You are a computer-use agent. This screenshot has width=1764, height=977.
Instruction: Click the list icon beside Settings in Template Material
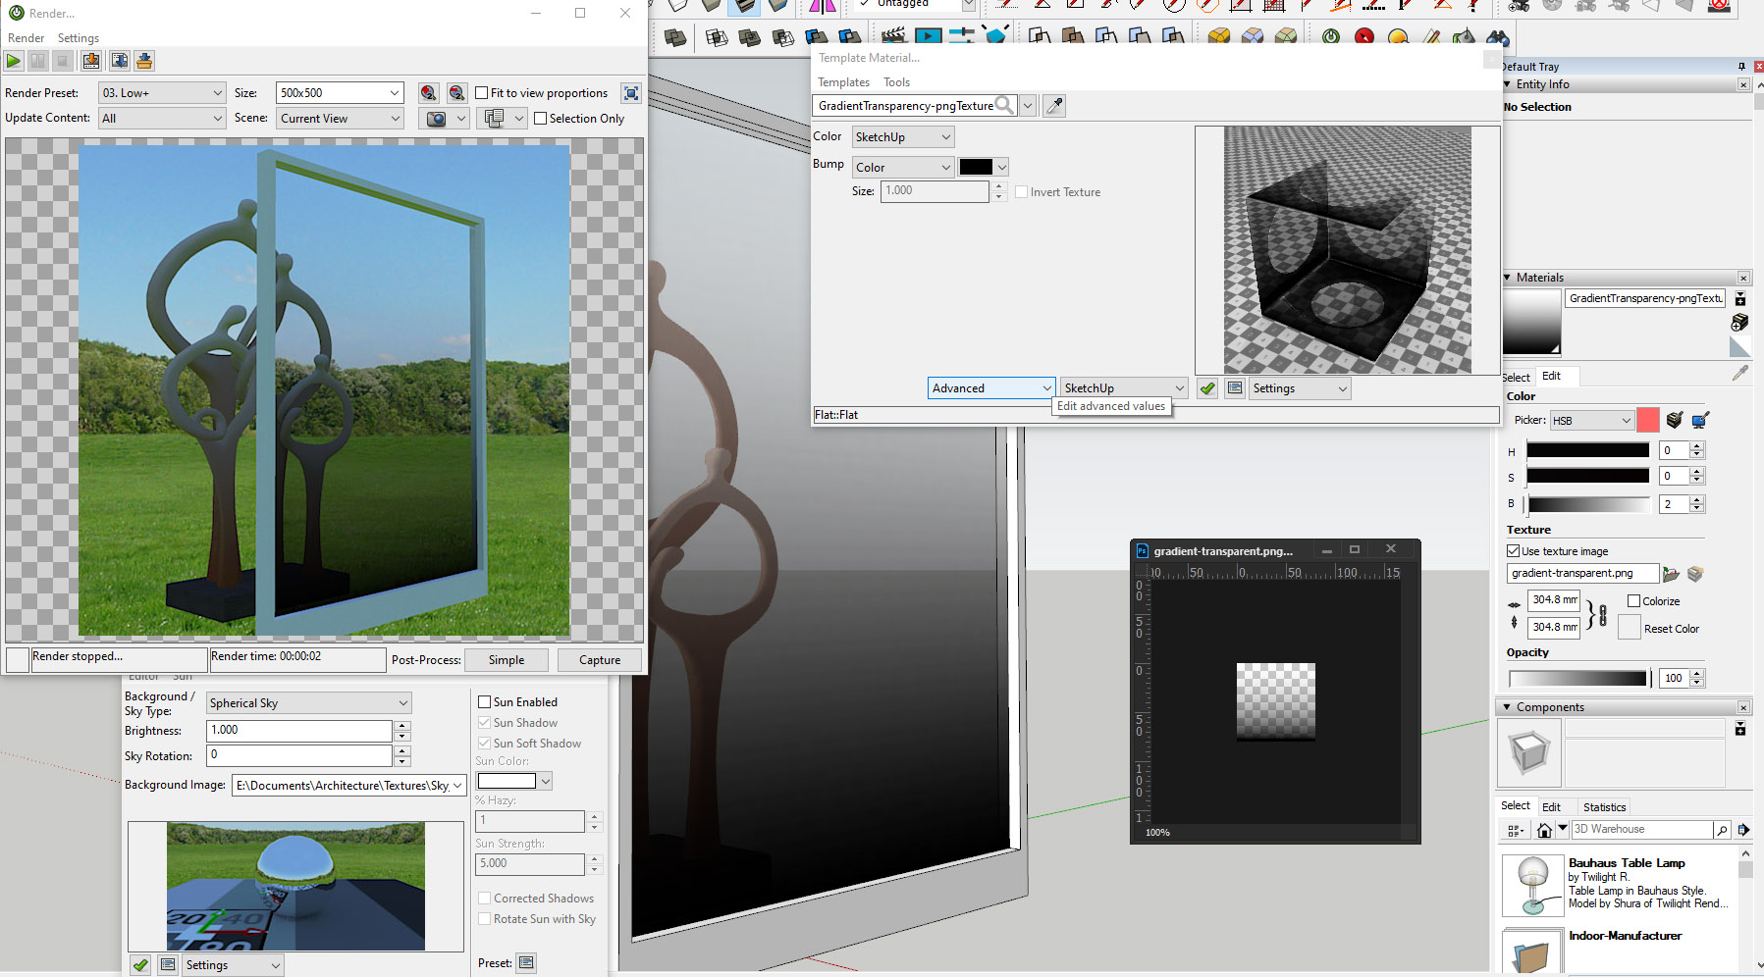1235,388
